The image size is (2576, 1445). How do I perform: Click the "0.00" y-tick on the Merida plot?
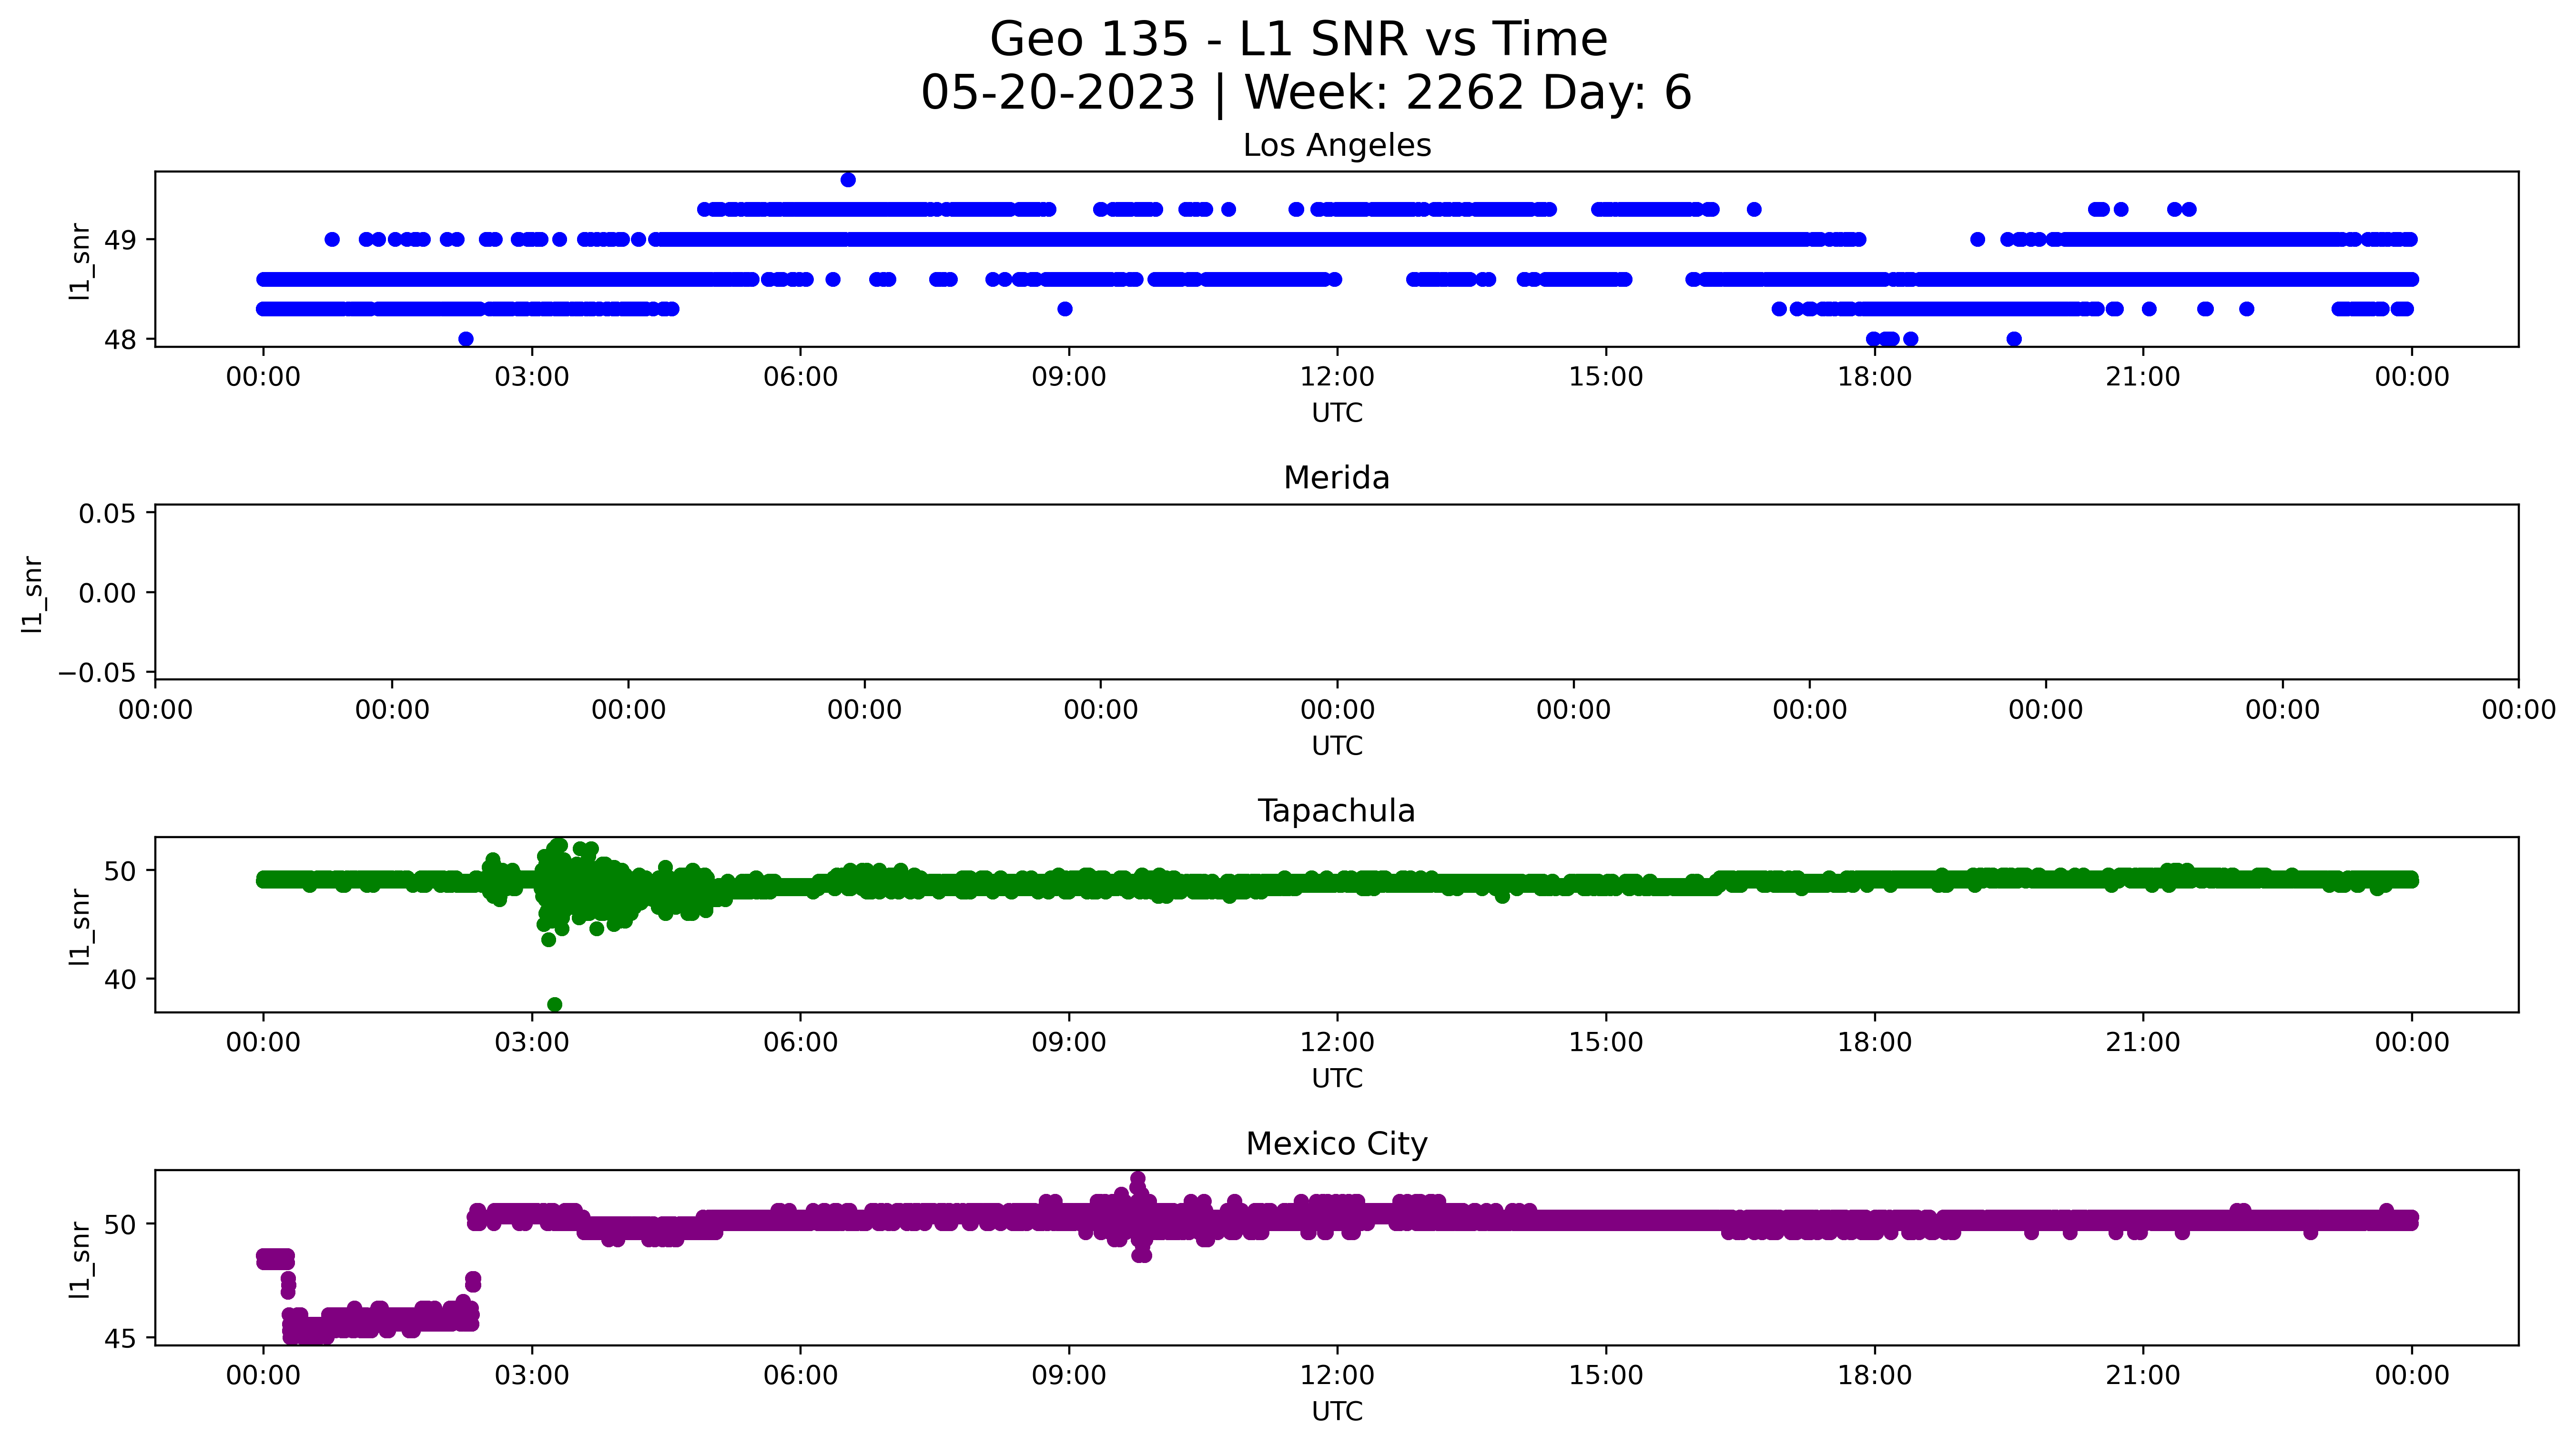[x=107, y=593]
